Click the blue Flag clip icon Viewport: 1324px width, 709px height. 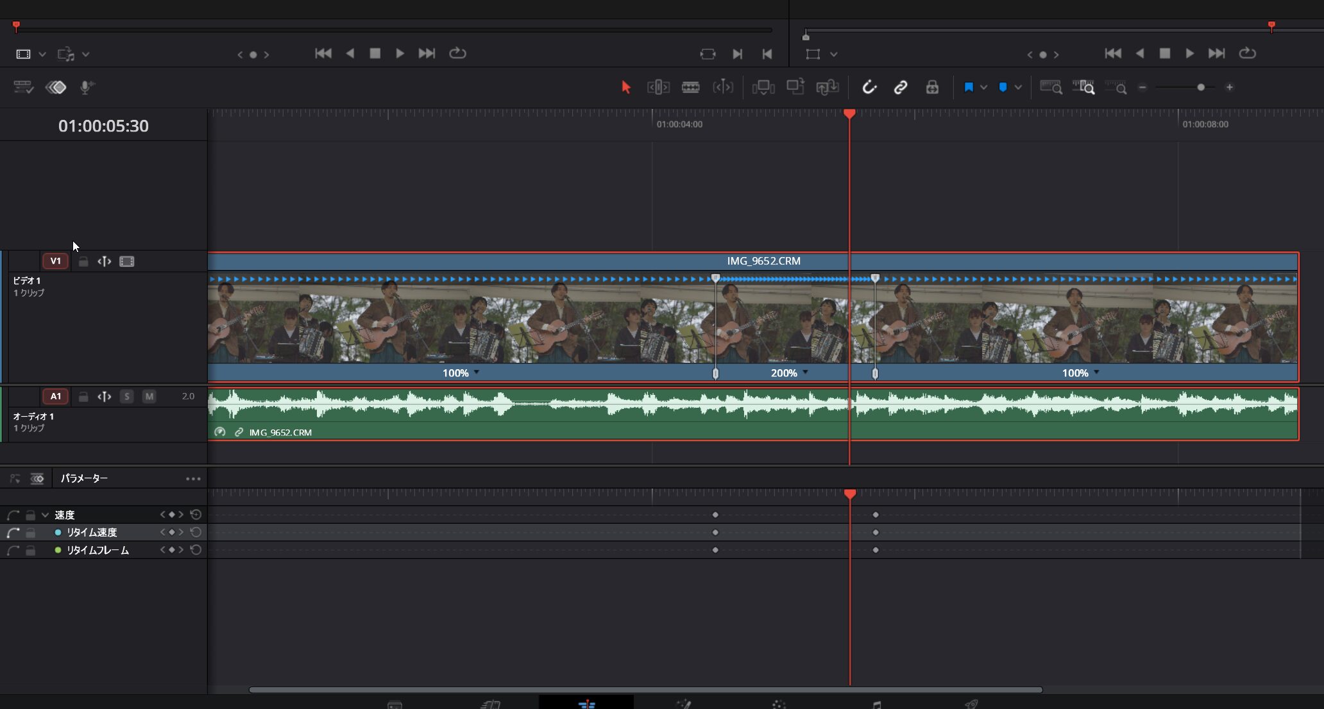click(x=969, y=87)
